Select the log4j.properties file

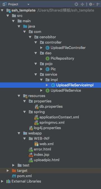(47, 128)
